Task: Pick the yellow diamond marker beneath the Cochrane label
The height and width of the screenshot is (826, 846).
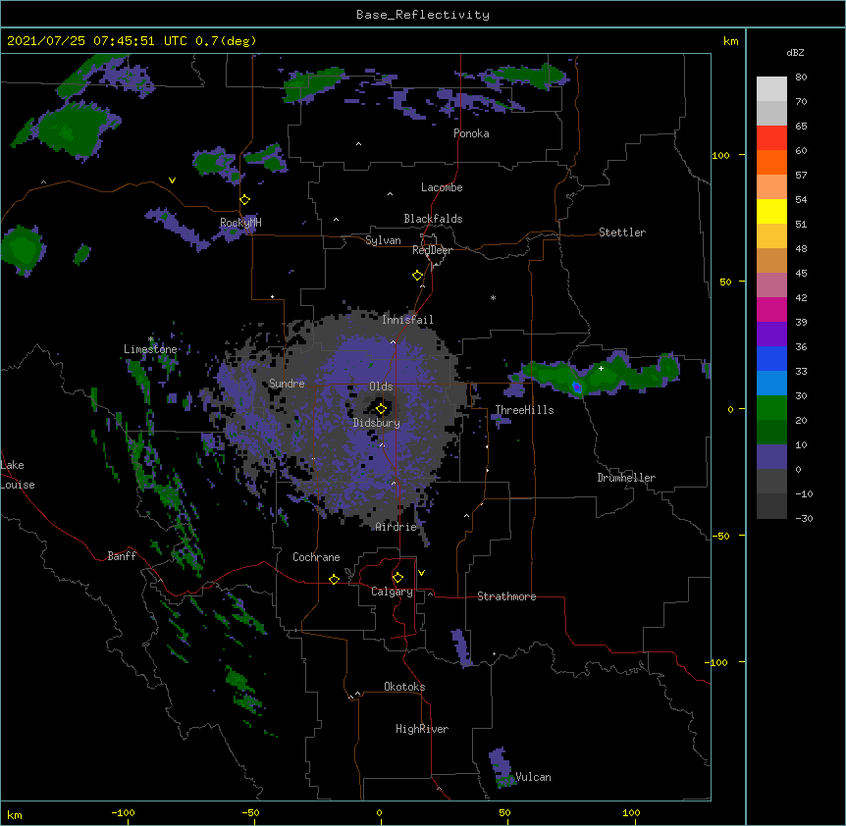Action: coord(334,579)
